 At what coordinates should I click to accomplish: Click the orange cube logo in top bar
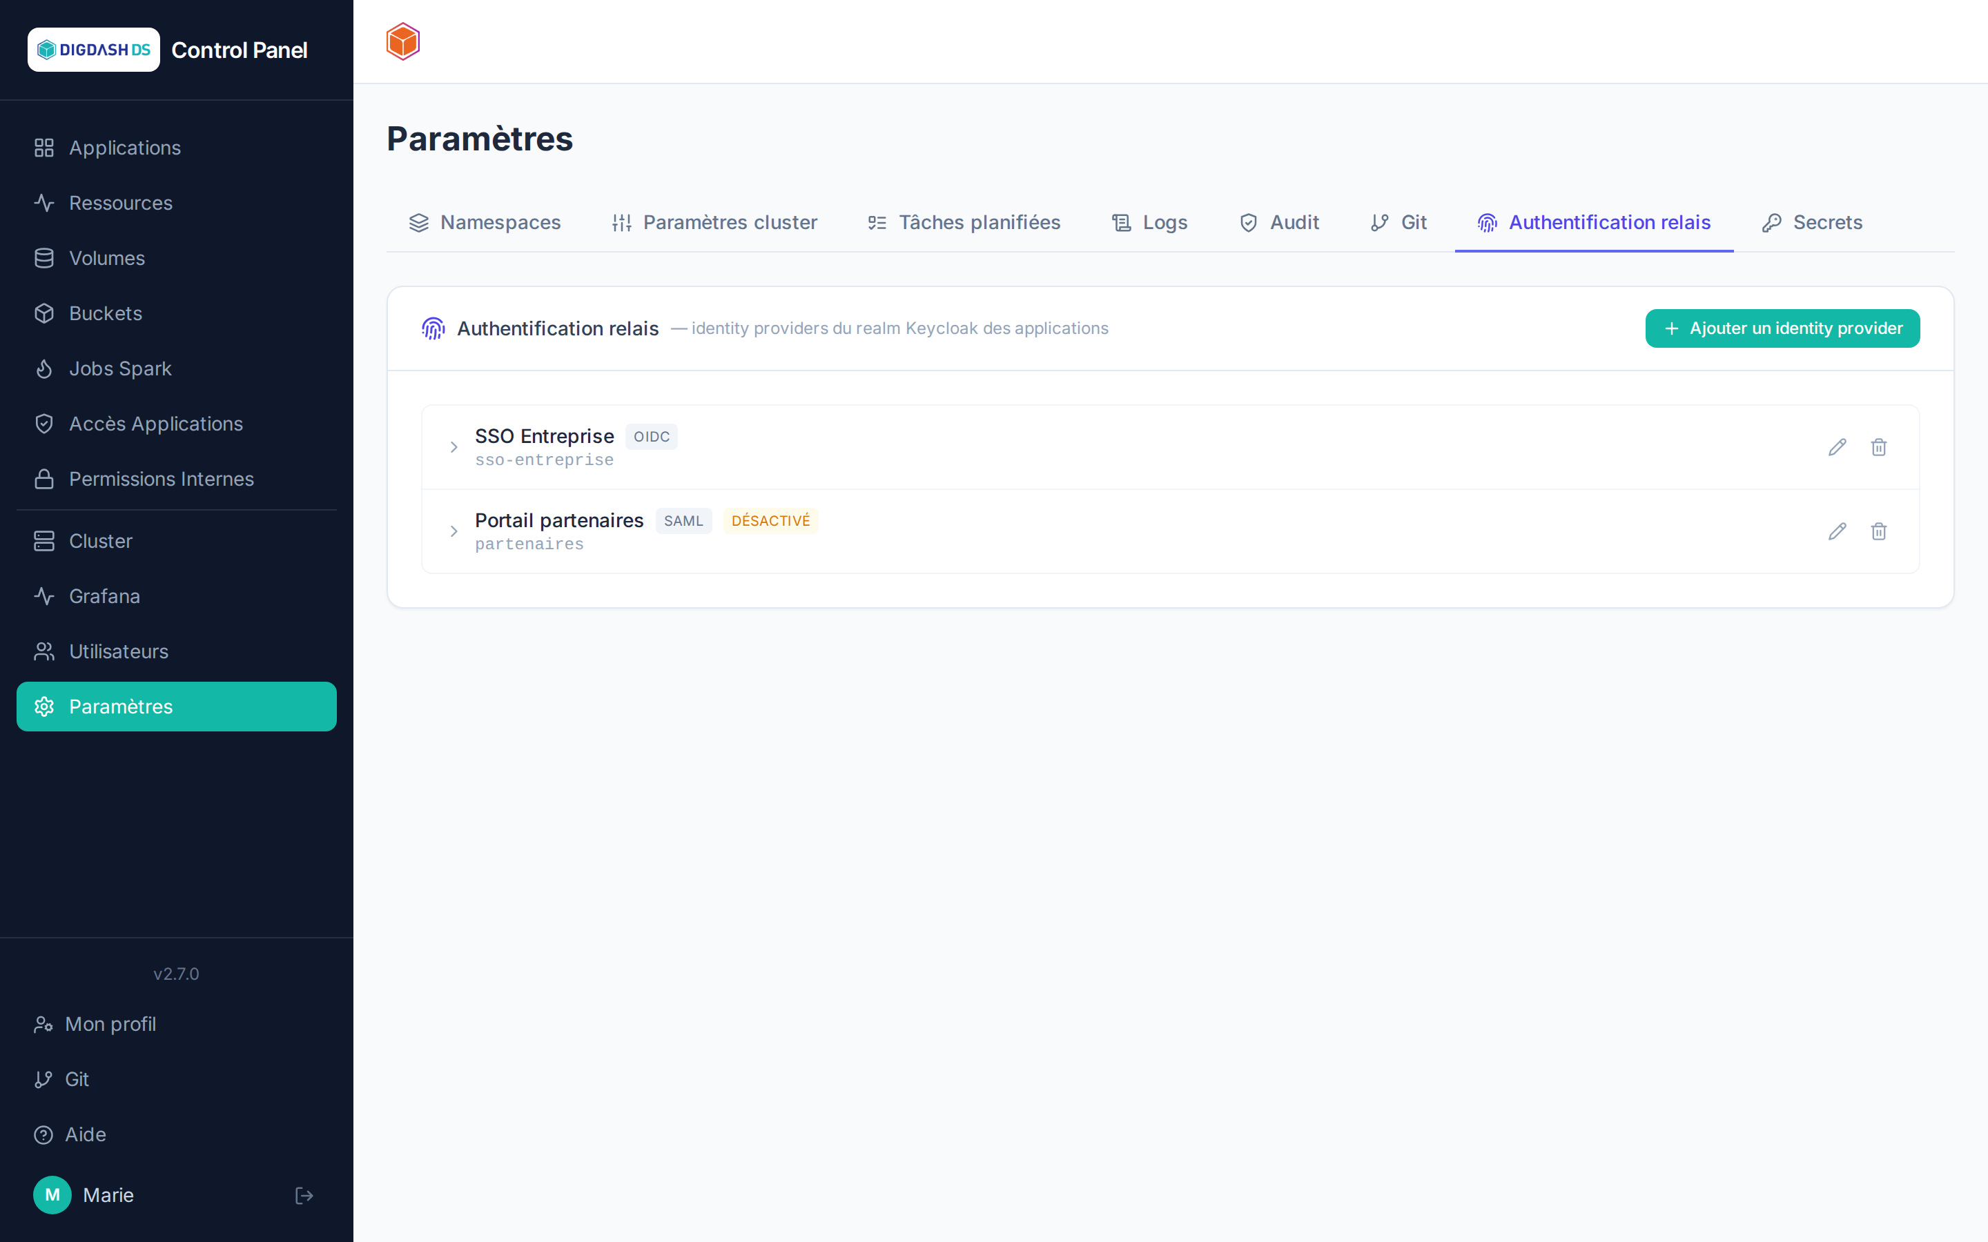[x=403, y=41]
